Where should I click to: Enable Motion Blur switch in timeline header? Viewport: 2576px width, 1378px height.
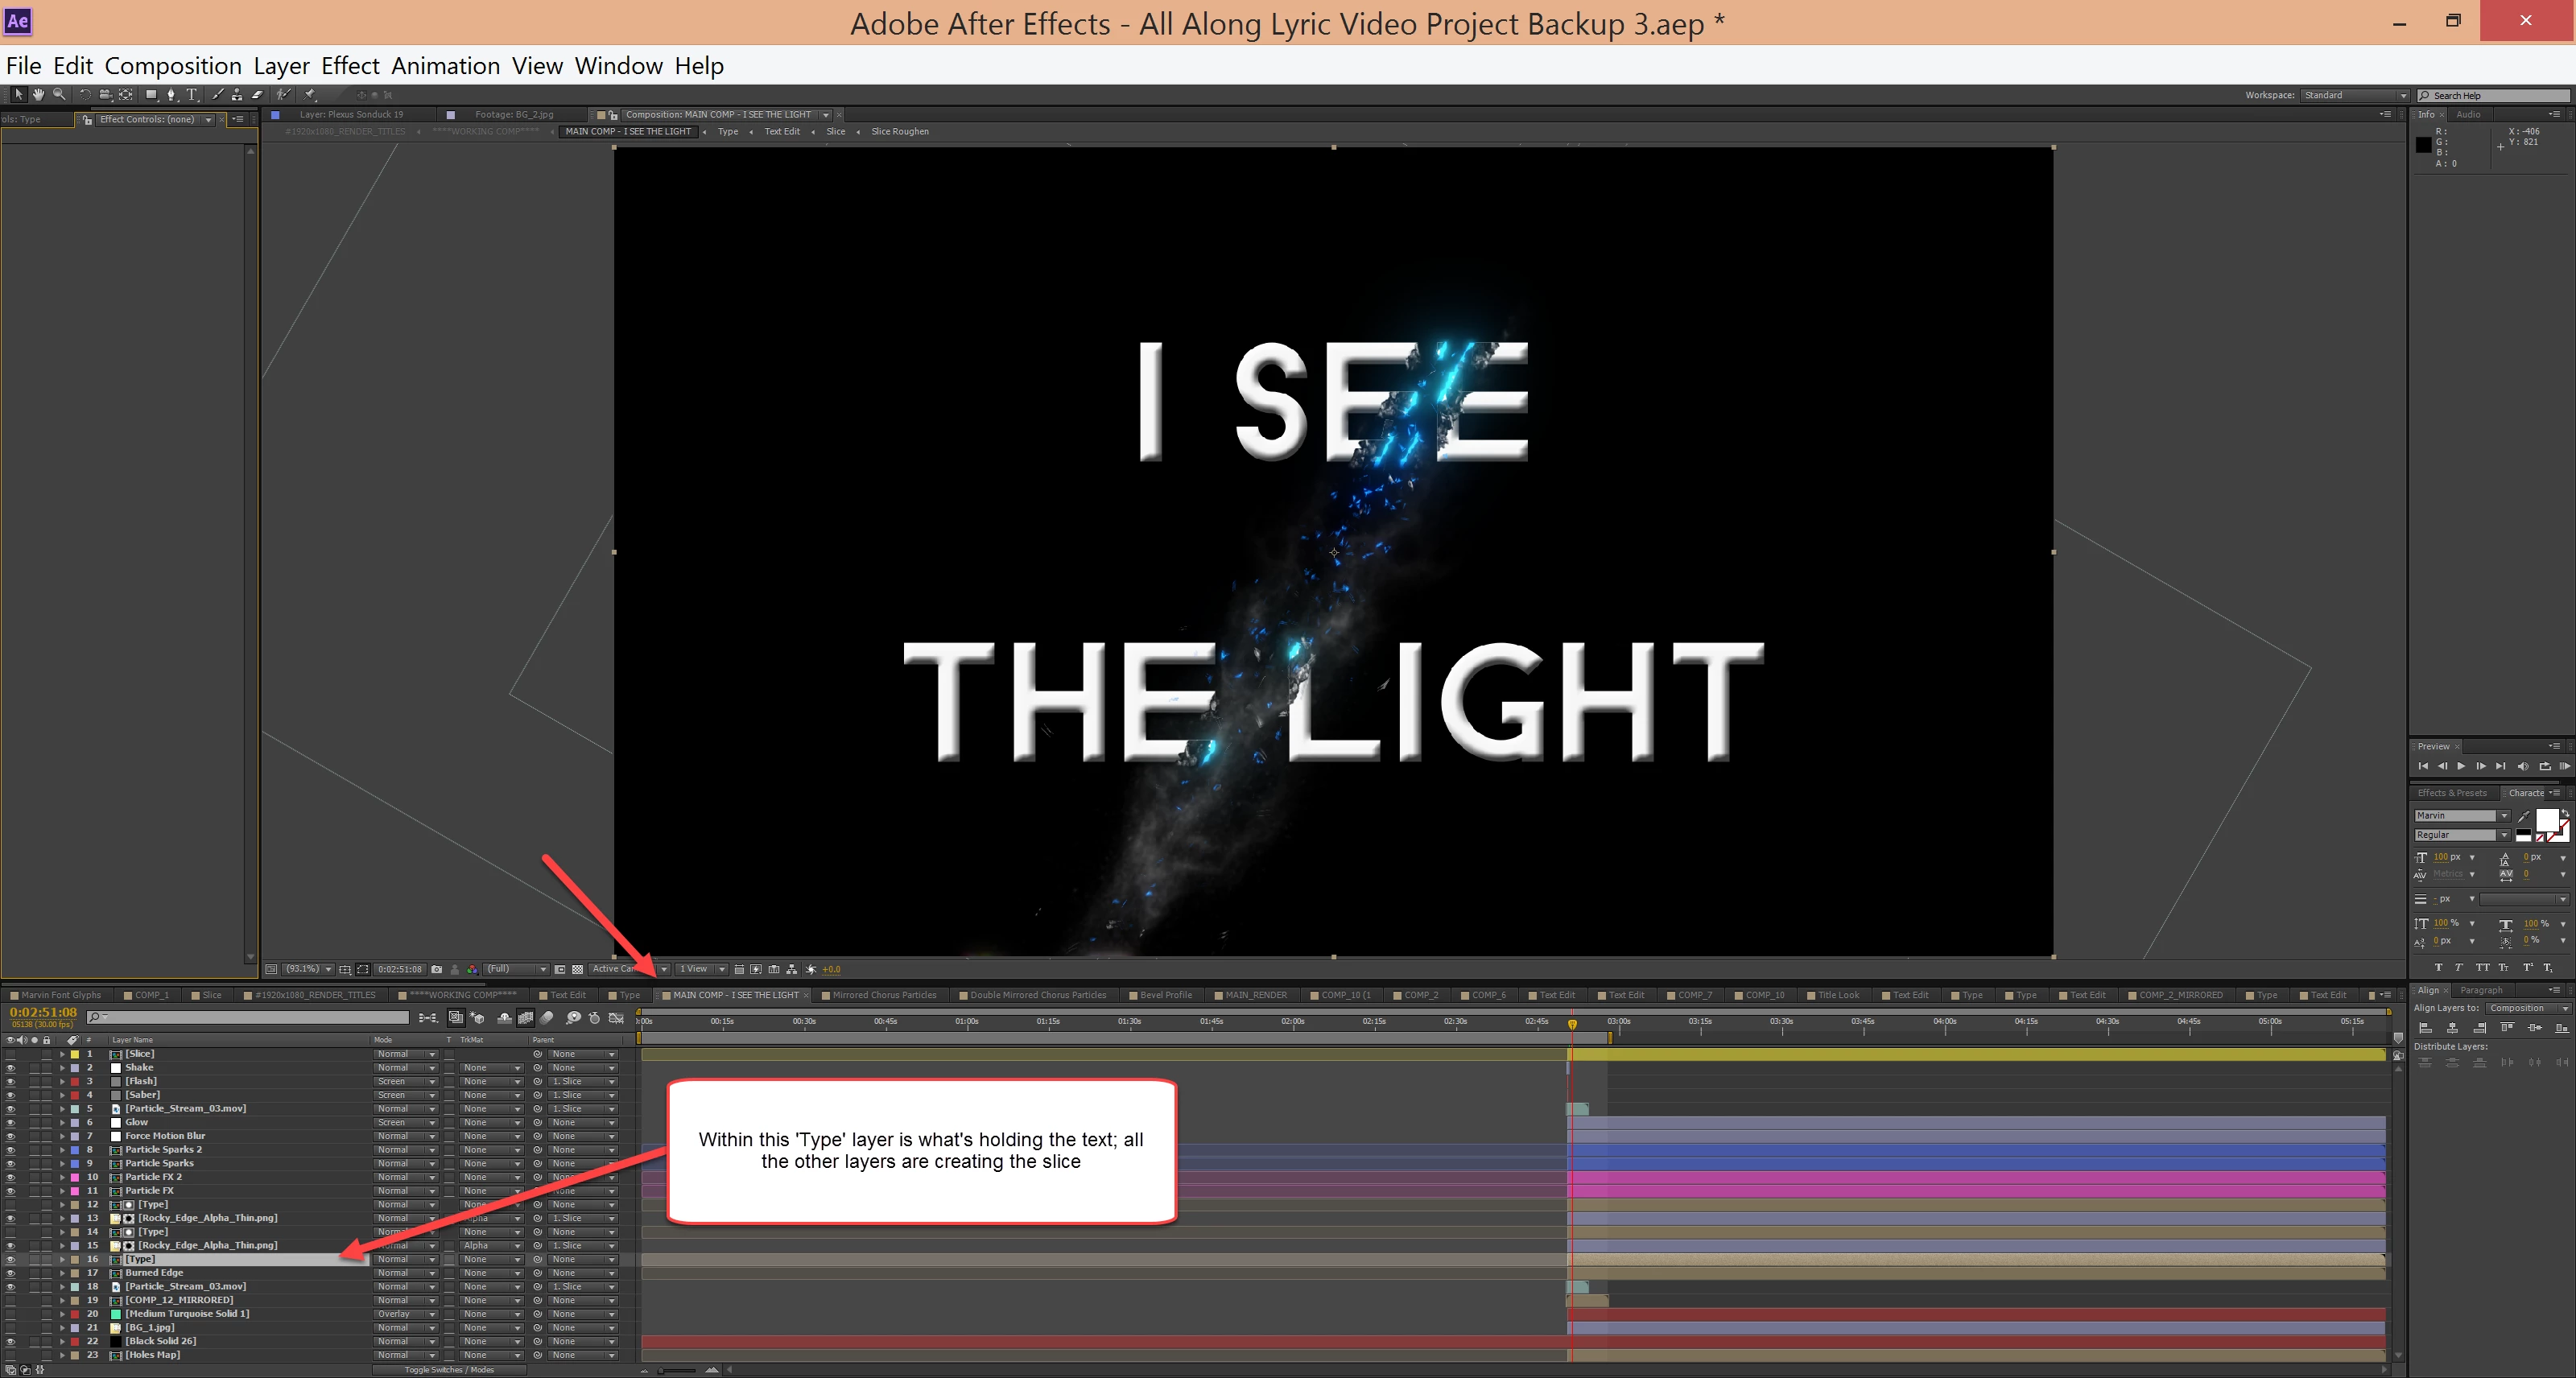pos(546,1018)
